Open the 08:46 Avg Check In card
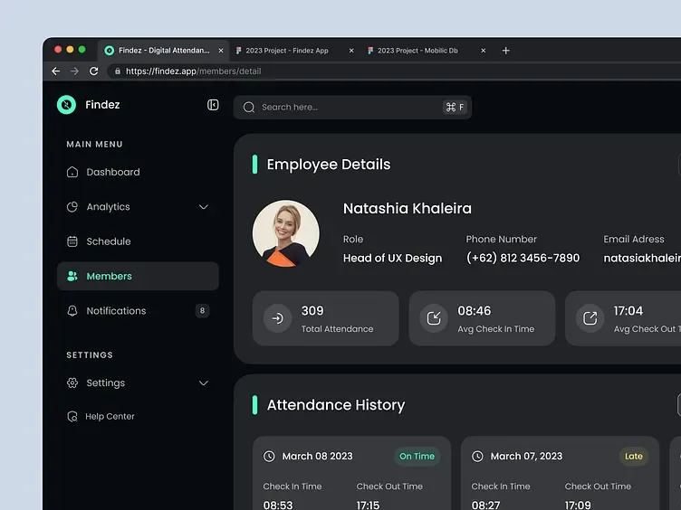Image resolution: width=681 pixels, height=510 pixels. [x=482, y=318]
